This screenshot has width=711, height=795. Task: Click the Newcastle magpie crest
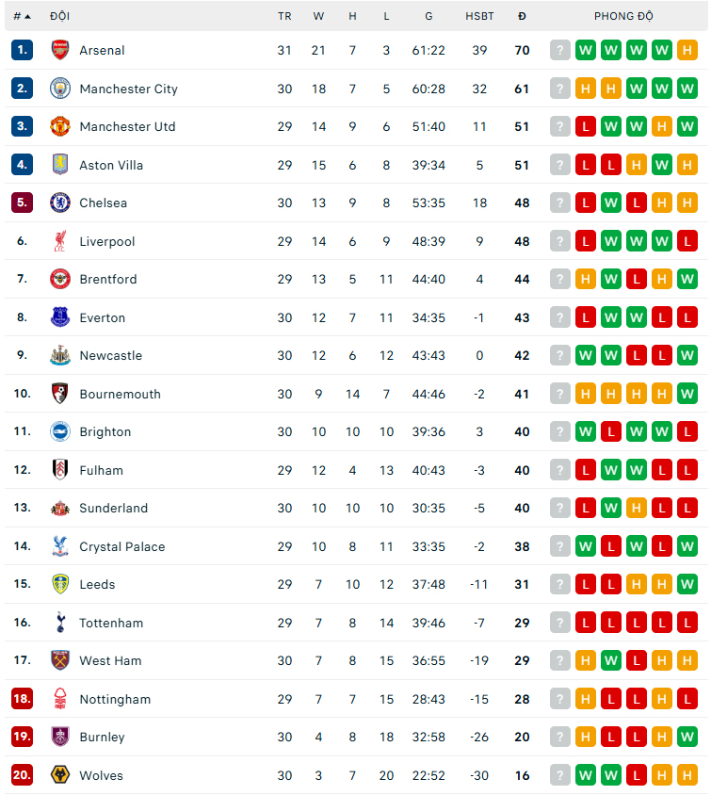[x=58, y=355]
